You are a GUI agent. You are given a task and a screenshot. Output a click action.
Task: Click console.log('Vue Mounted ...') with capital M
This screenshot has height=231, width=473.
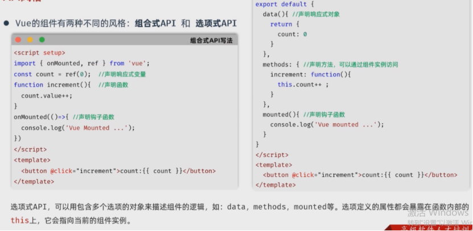[x=78, y=128]
